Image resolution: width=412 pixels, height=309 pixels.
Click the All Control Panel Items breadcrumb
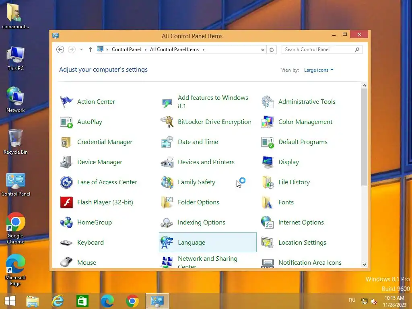coord(174,49)
